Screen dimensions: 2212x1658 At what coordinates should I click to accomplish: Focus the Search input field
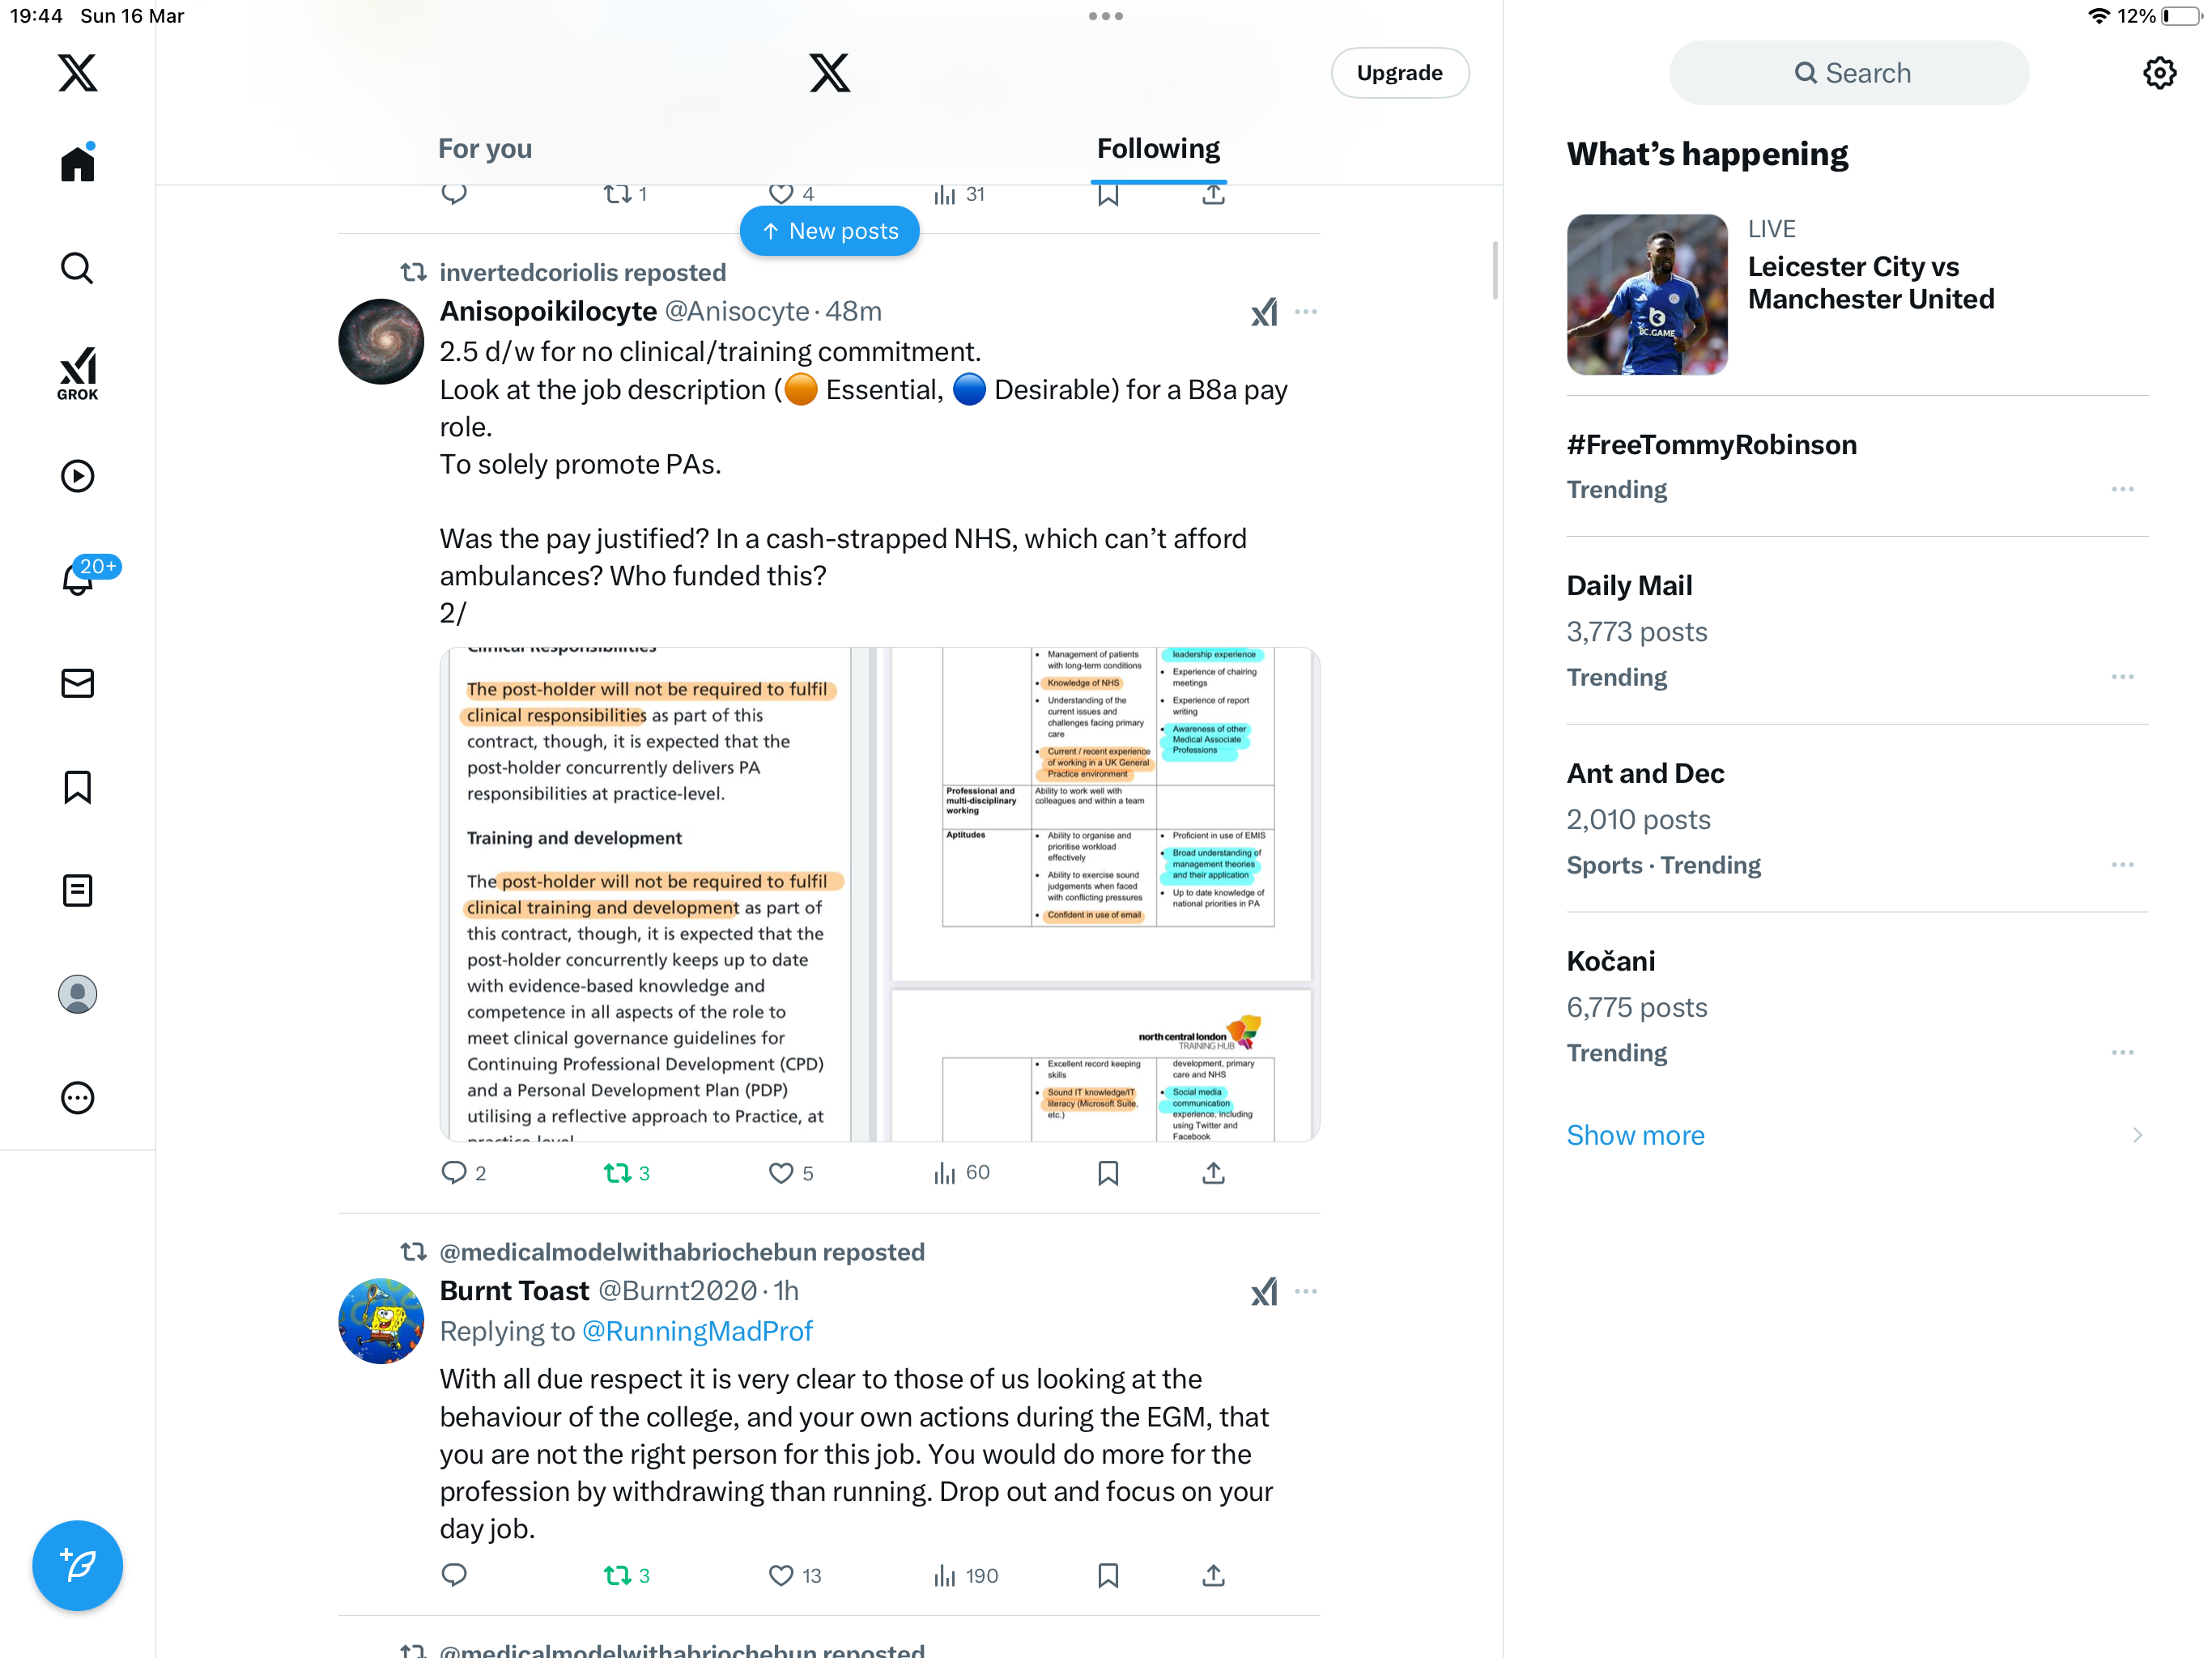pos(1849,73)
